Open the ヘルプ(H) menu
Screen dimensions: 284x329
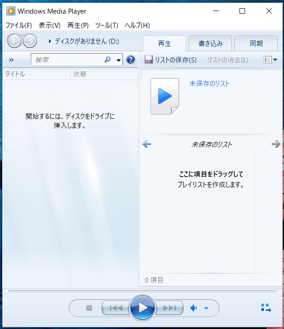coord(137,25)
